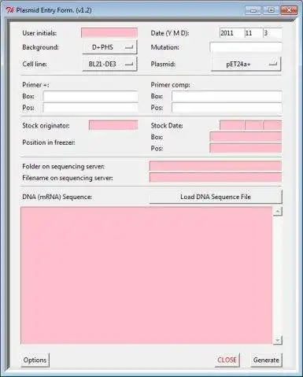The image size is (303, 377).
Task: Click the Stock originator input field
Action: (113, 125)
